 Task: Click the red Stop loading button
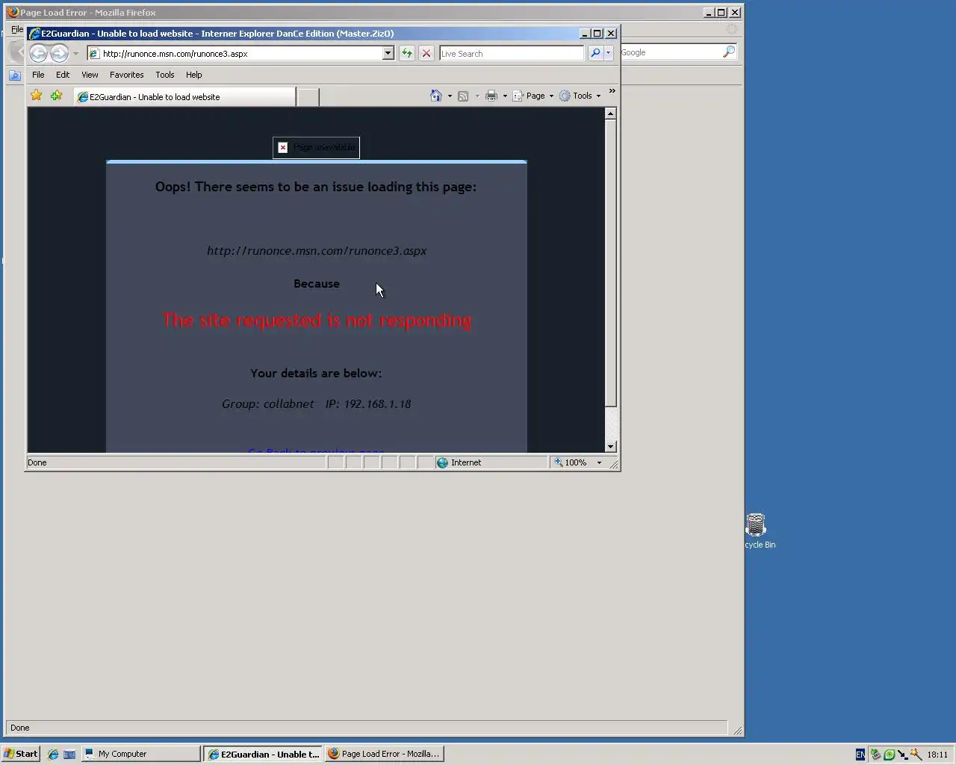pos(426,53)
